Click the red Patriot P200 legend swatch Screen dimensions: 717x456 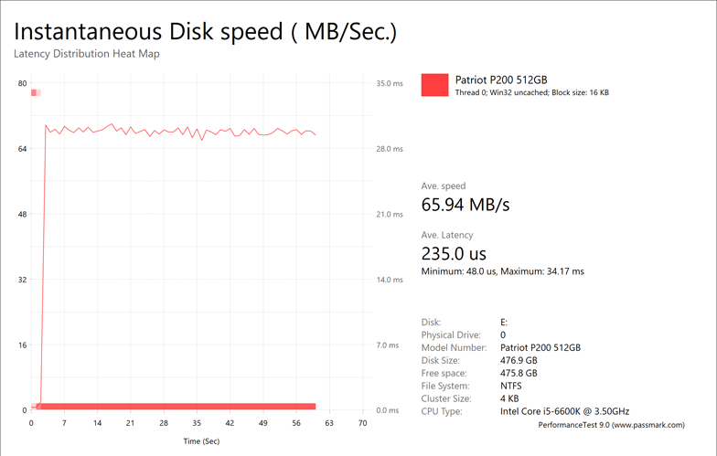point(434,85)
